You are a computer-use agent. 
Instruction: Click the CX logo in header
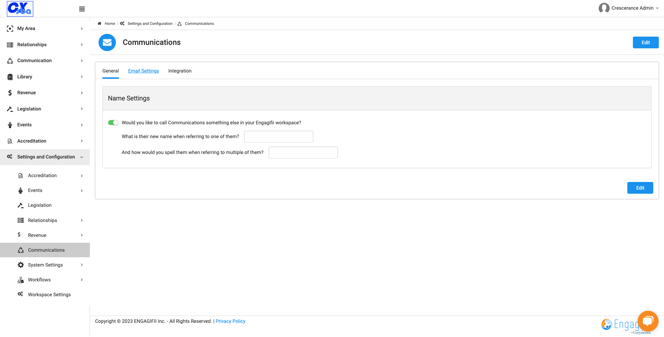(20, 9)
